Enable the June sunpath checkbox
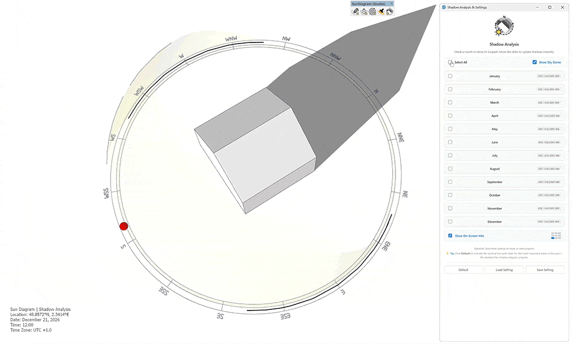Screen dimensions: 572x344 pos(450,142)
